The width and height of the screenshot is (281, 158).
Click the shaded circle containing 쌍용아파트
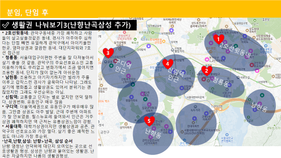pyautogui.click(x=137, y=102)
